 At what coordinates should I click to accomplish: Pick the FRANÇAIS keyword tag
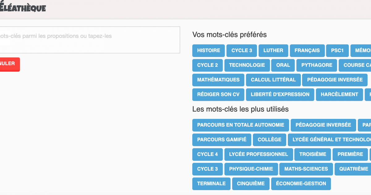(307, 50)
